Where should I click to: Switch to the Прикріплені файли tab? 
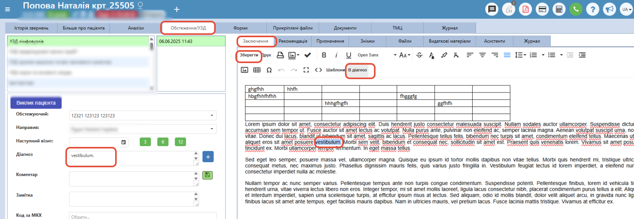tap(293, 28)
